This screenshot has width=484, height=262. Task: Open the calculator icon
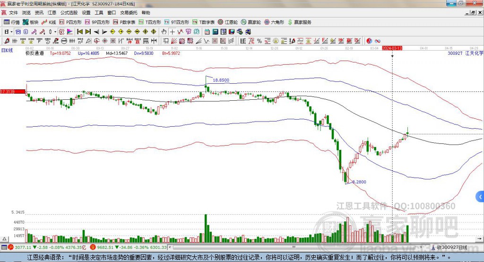tap(215, 32)
